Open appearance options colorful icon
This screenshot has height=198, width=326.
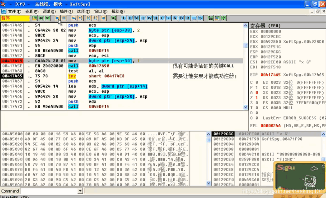[217, 18]
